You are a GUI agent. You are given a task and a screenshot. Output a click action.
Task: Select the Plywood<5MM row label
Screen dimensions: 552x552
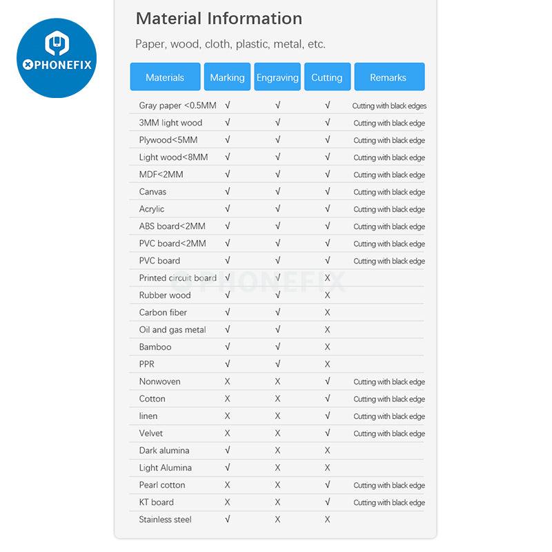(x=168, y=140)
